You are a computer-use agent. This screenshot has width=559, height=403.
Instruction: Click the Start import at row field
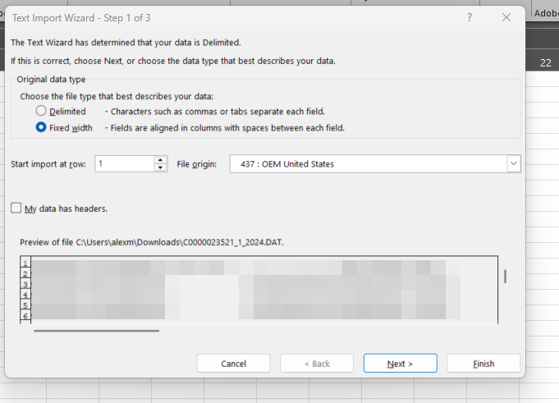tap(124, 163)
